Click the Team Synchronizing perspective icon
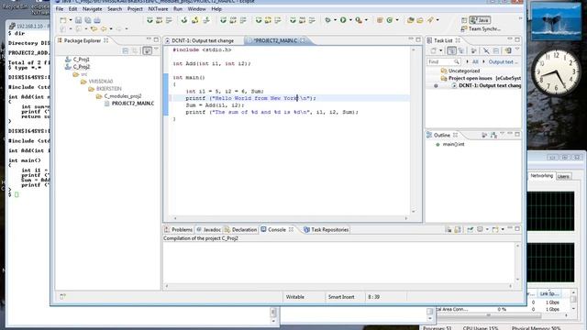Screen dimensions: 587x330 point(464,28)
